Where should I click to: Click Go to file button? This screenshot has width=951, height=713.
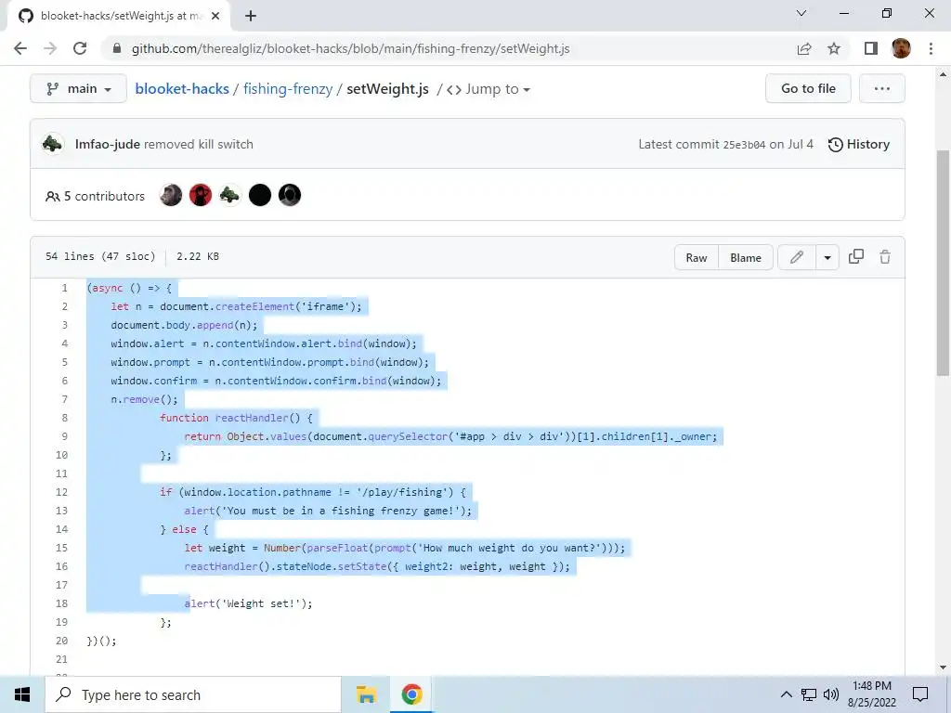click(x=808, y=88)
